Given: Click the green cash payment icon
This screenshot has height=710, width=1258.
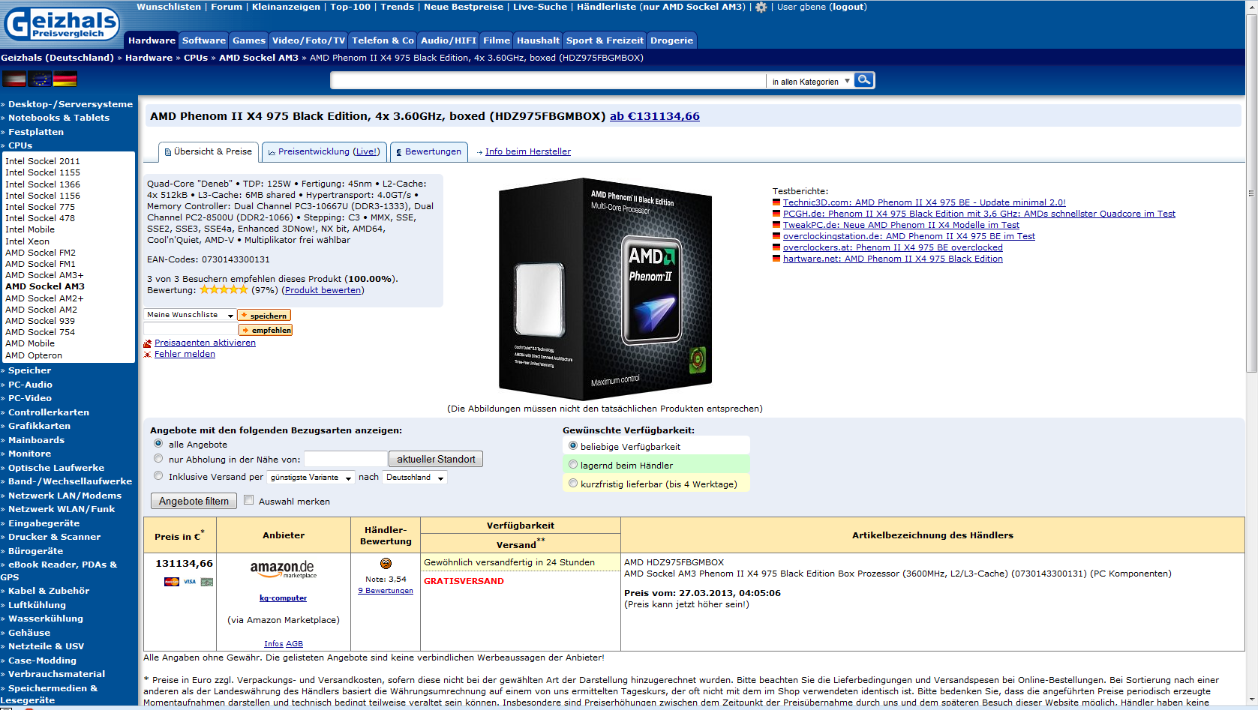Looking at the screenshot, I should (207, 582).
